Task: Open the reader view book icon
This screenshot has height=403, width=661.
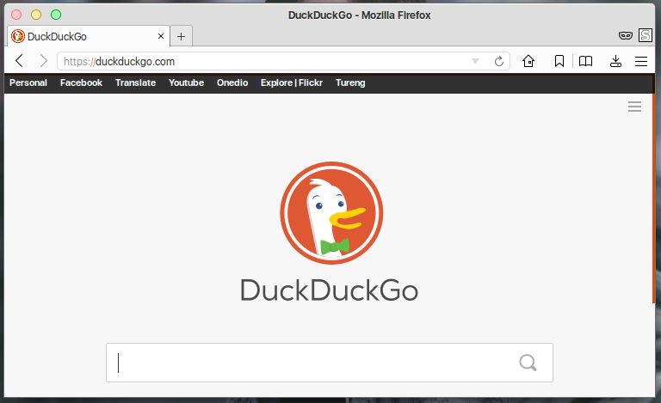Action: tap(585, 61)
